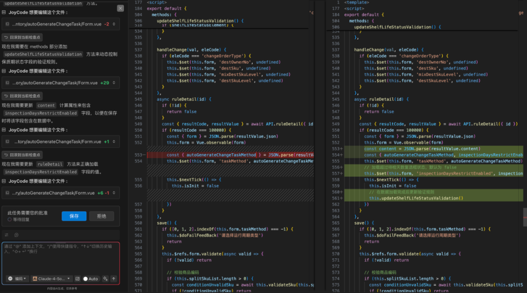Open the 编码 mode dropdown
Screen dimensions: 527x293
click(x=17, y=279)
